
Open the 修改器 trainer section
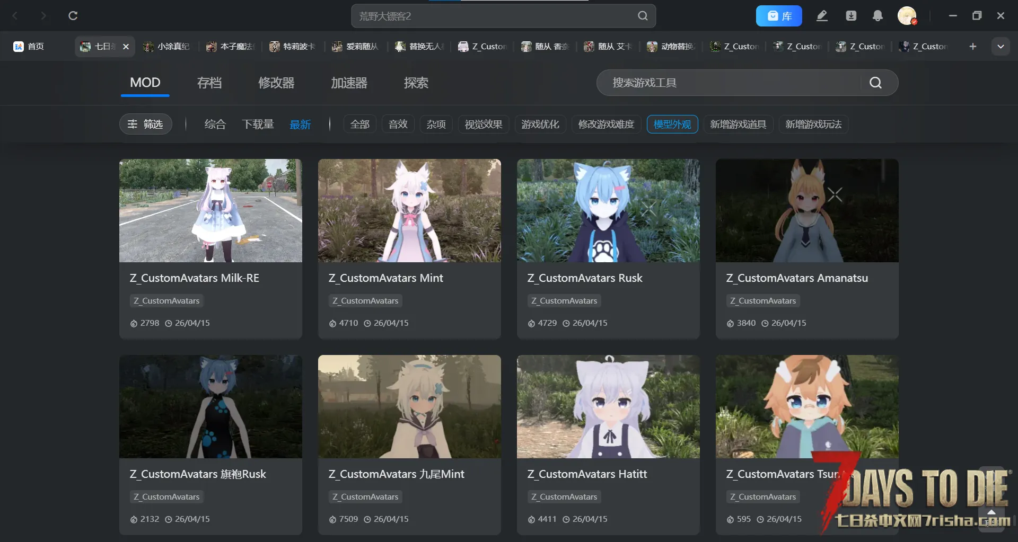(x=276, y=83)
